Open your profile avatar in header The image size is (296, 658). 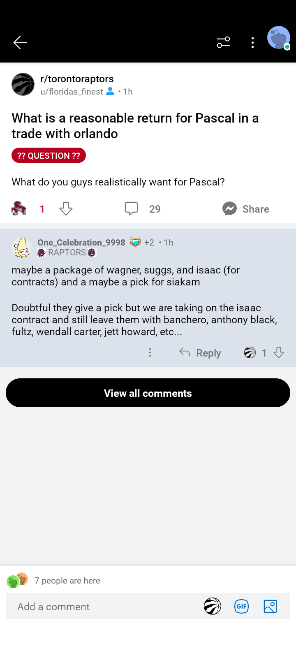[x=279, y=38]
